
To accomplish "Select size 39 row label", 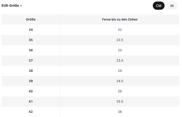I will pyautogui.click(x=31, y=81).
